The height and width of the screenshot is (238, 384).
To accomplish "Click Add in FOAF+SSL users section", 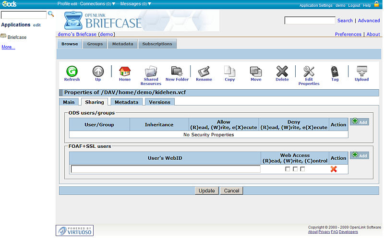I will coord(360,155).
